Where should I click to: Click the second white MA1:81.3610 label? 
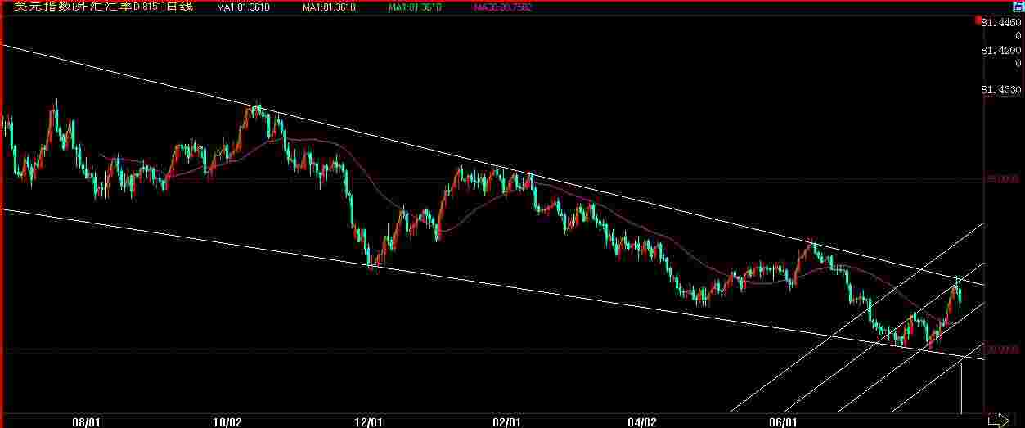point(329,7)
